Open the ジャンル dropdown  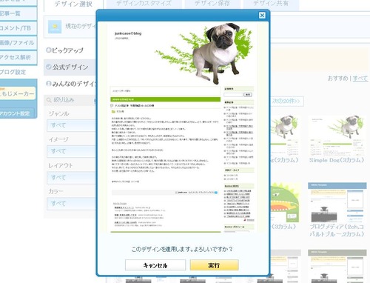point(72,125)
